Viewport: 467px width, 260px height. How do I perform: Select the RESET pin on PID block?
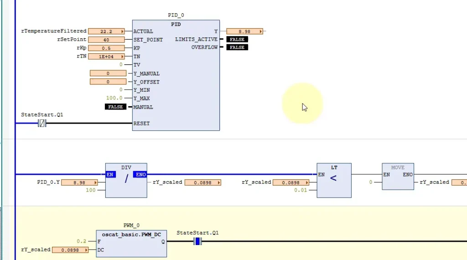(141, 123)
